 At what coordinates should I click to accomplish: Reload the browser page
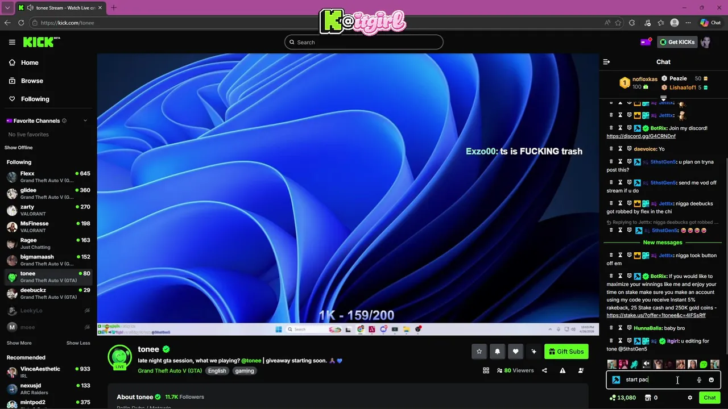tap(21, 23)
